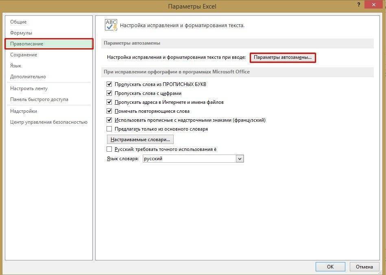Open the 'Язык словаря' dropdown
Image resolution: width=386 pixels, height=275 pixels.
click(240, 158)
